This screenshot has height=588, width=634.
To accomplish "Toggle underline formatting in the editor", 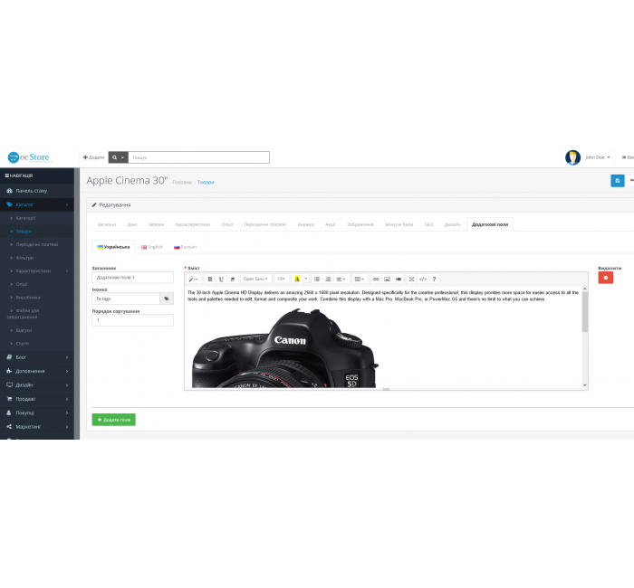I will 221,279.
